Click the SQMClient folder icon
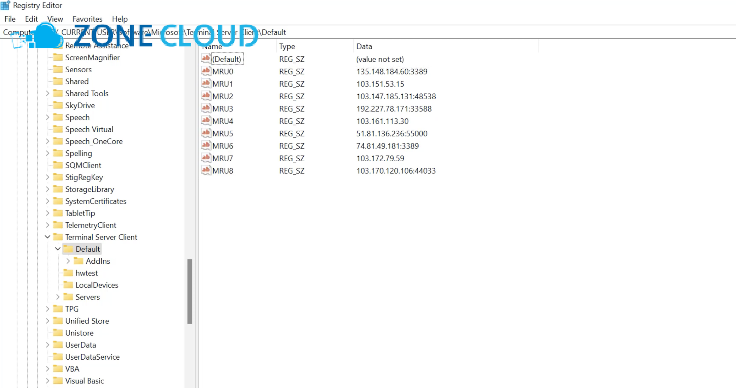736x388 pixels. pyautogui.click(x=58, y=165)
